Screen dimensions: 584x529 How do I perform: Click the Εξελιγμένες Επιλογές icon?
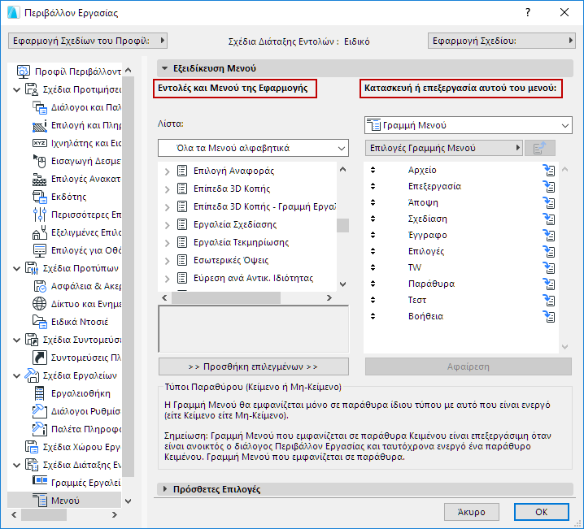[40, 232]
